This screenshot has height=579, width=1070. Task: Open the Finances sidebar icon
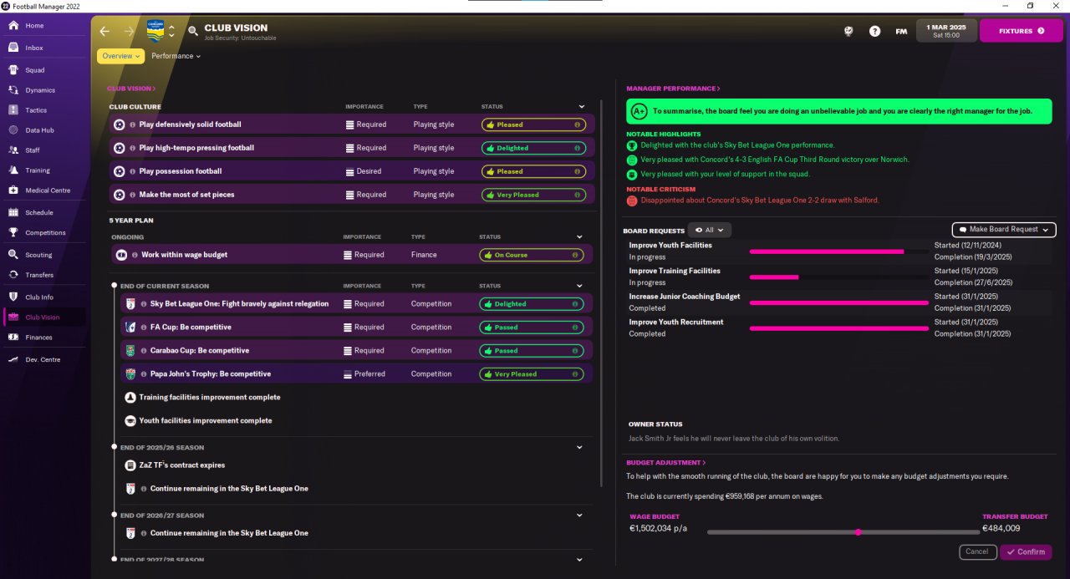pos(13,338)
